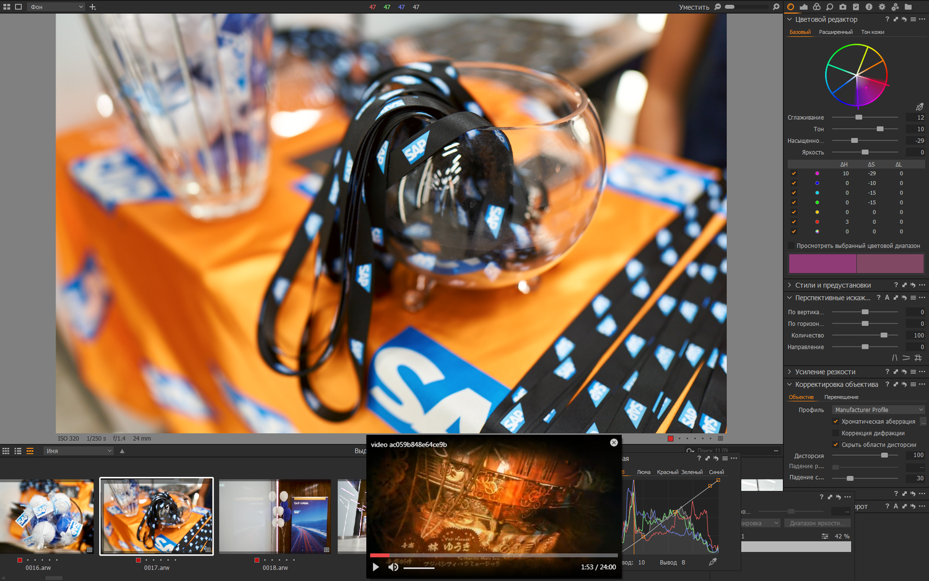Open the multi-gear Batch tool tab
929x581 pixels.
point(895,7)
